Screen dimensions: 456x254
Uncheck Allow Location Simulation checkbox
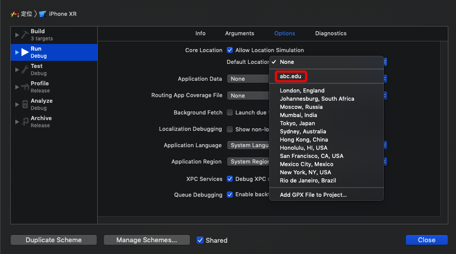click(230, 50)
